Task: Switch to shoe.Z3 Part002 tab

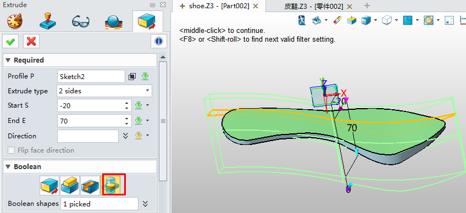Action: click(x=219, y=5)
